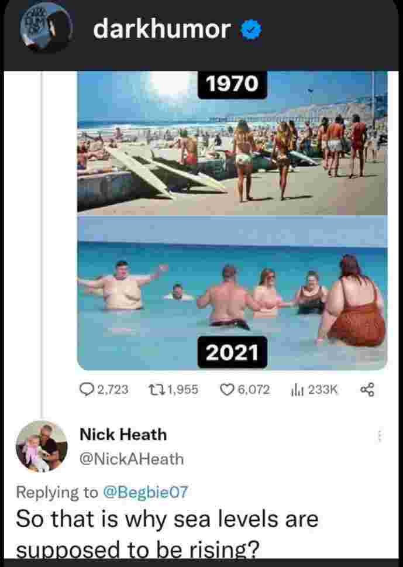Retweet using the arrows icon
Viewport: 403px width, 567px height.
[x=157, y=390]
